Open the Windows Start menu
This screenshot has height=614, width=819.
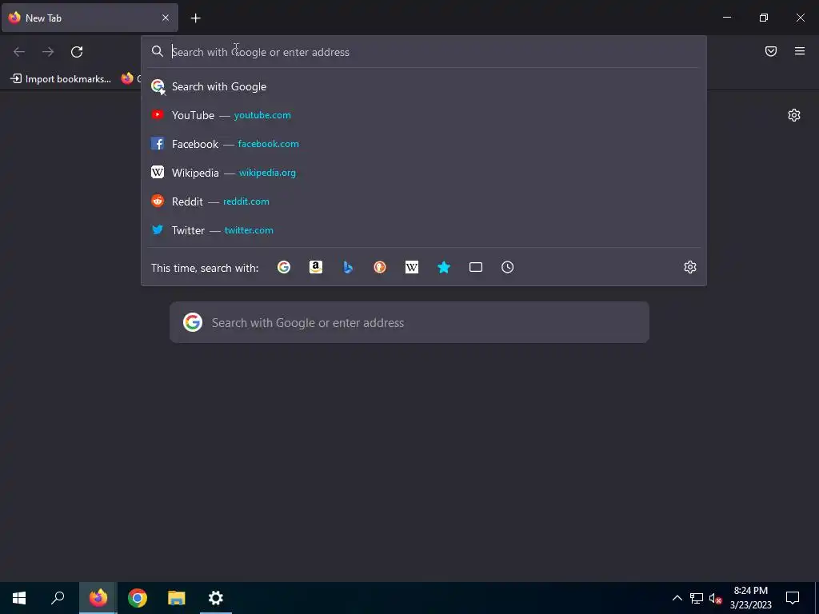click(x=19, y=598)
